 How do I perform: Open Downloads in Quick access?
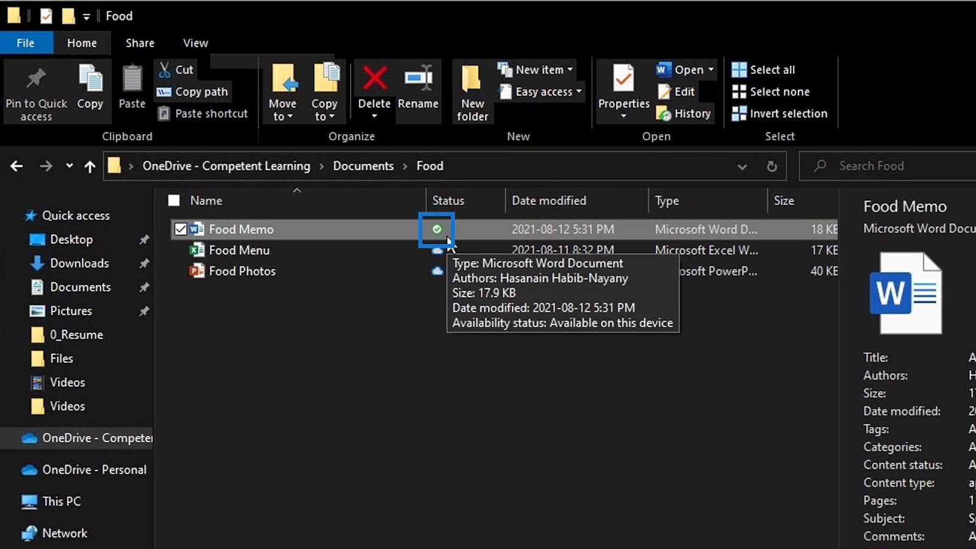pos(79,263)
